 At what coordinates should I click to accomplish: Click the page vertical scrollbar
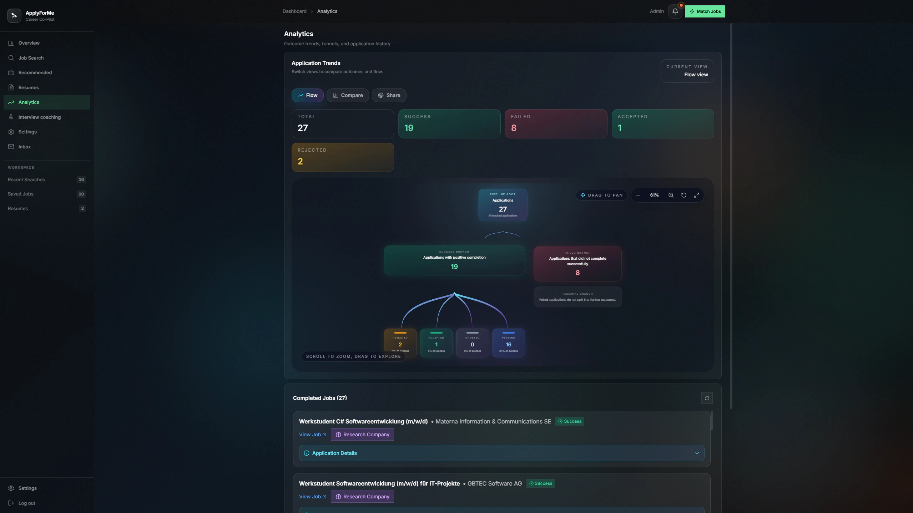point(731,214)
